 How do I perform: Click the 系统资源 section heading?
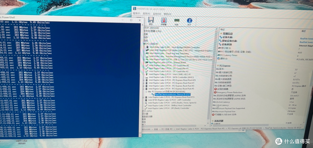tap(219, 121)
